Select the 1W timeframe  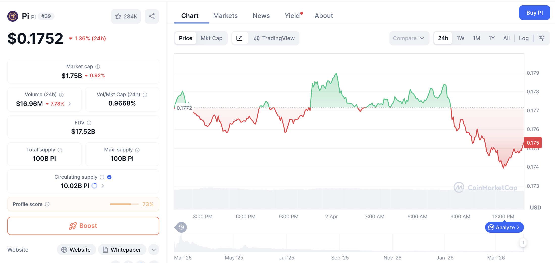click(x=460, y=38)
